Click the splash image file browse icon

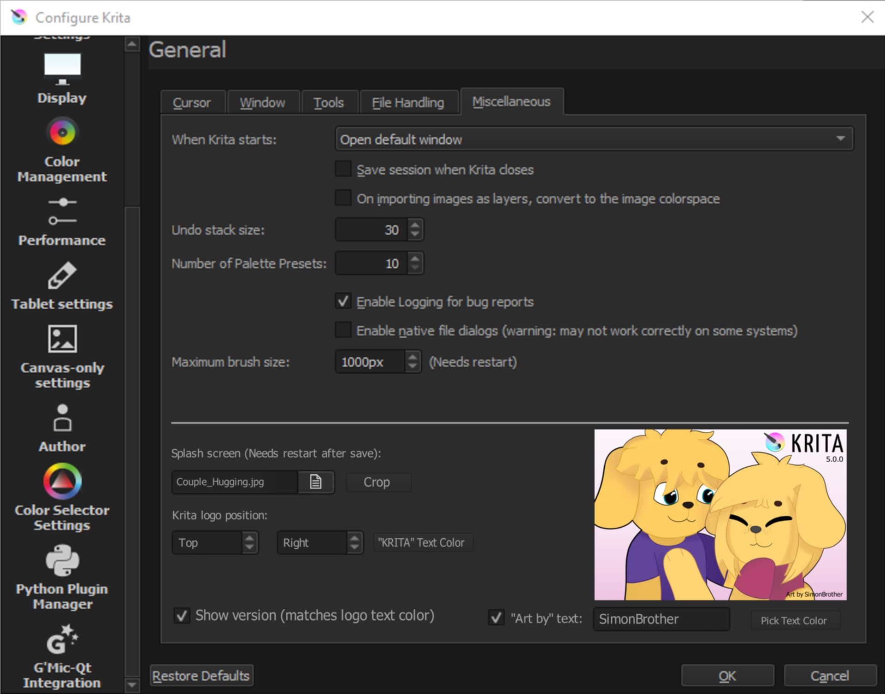click(x=315, y=482)
